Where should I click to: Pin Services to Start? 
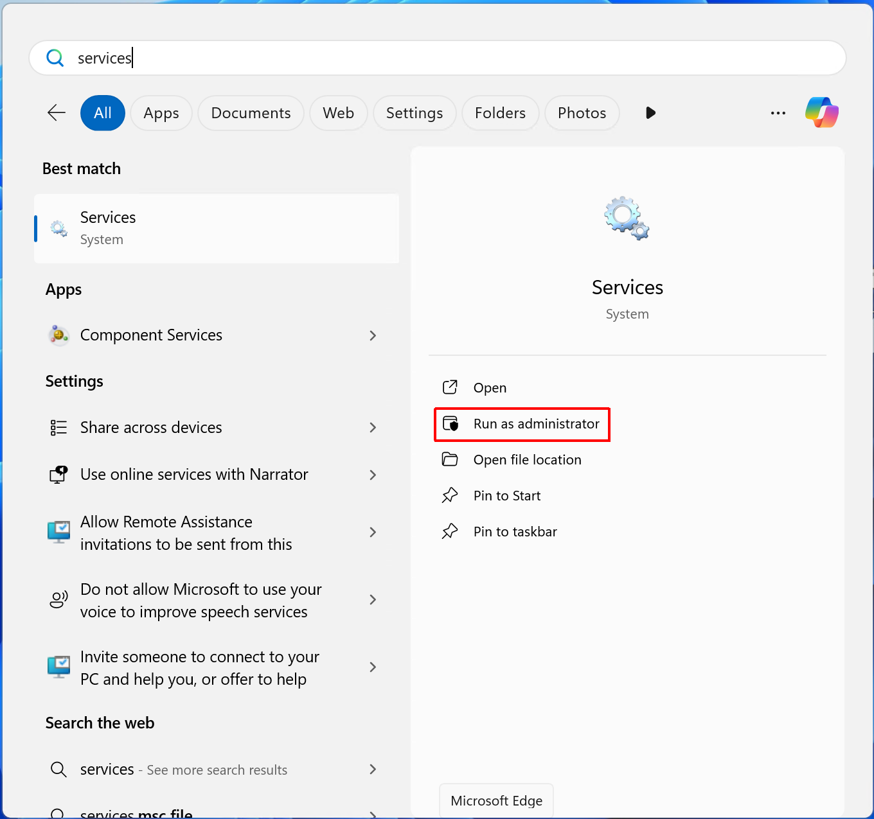(x=506, y=496)
